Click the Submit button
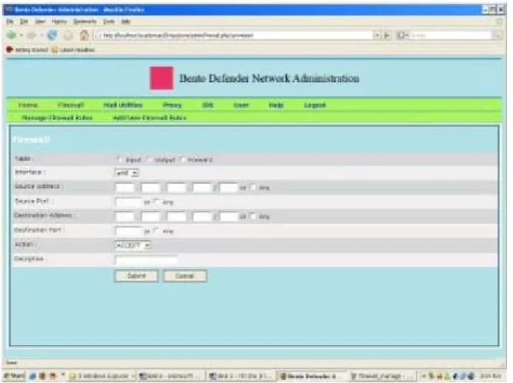Viewport: 513px width, 383px height. (x=136, y=276)
